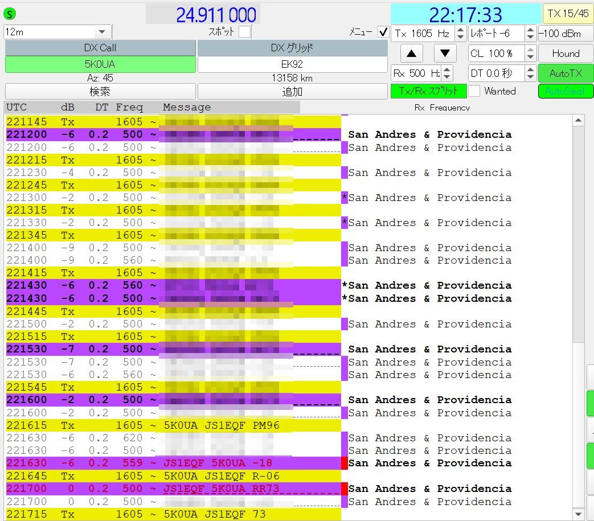Toggle the Tx/Rx スプリット button
Viewport: 594px width, 521px height.
click(428, 91)
